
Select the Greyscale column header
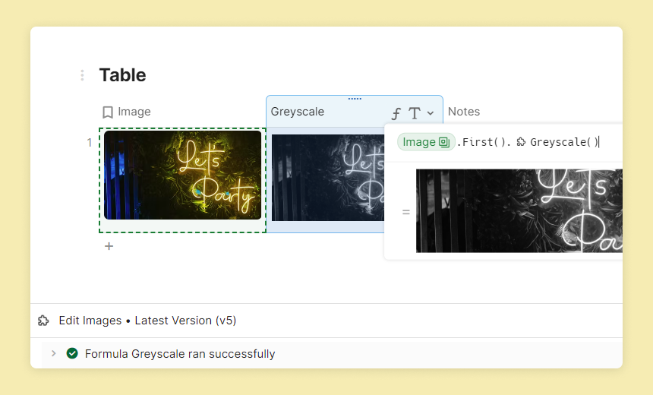(x=298, y=112)
